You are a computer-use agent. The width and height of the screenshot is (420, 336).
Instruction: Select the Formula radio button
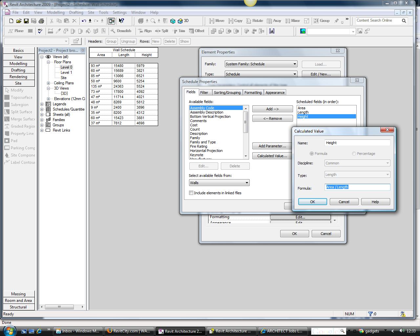coord(312,154)
